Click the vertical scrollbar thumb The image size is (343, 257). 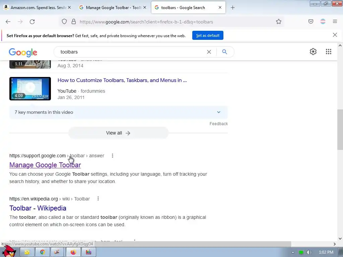(x=340, y=130)
